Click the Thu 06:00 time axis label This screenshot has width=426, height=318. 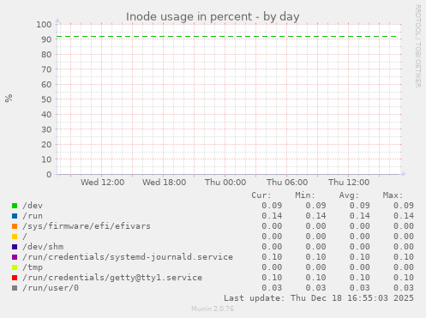(287, 183)
